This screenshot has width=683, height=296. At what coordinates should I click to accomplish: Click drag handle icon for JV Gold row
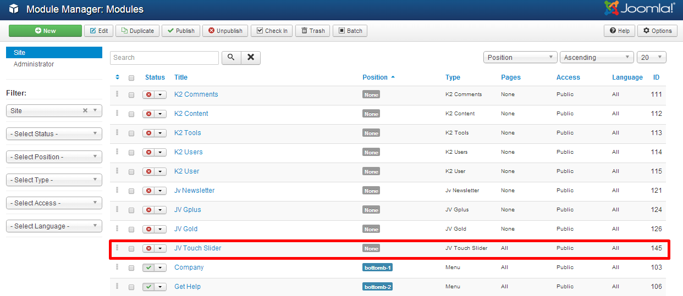[x=117, y=228]
